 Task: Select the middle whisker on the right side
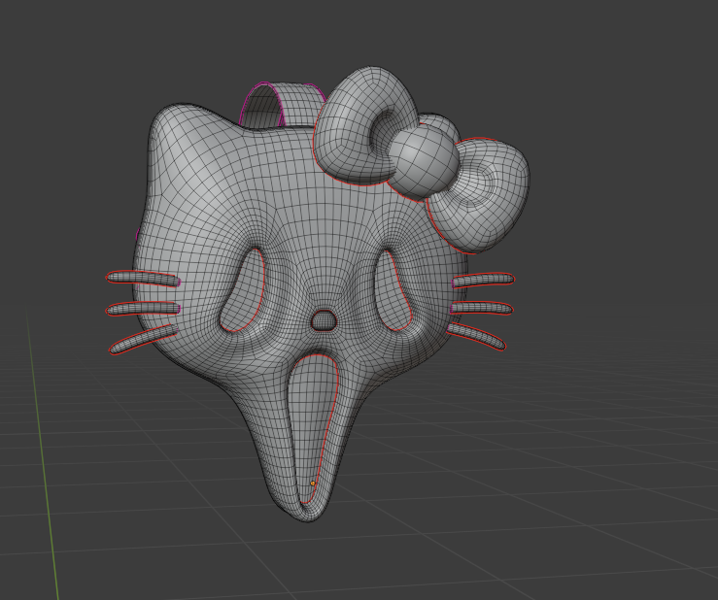pyautogui.click(x=481, y=309)
